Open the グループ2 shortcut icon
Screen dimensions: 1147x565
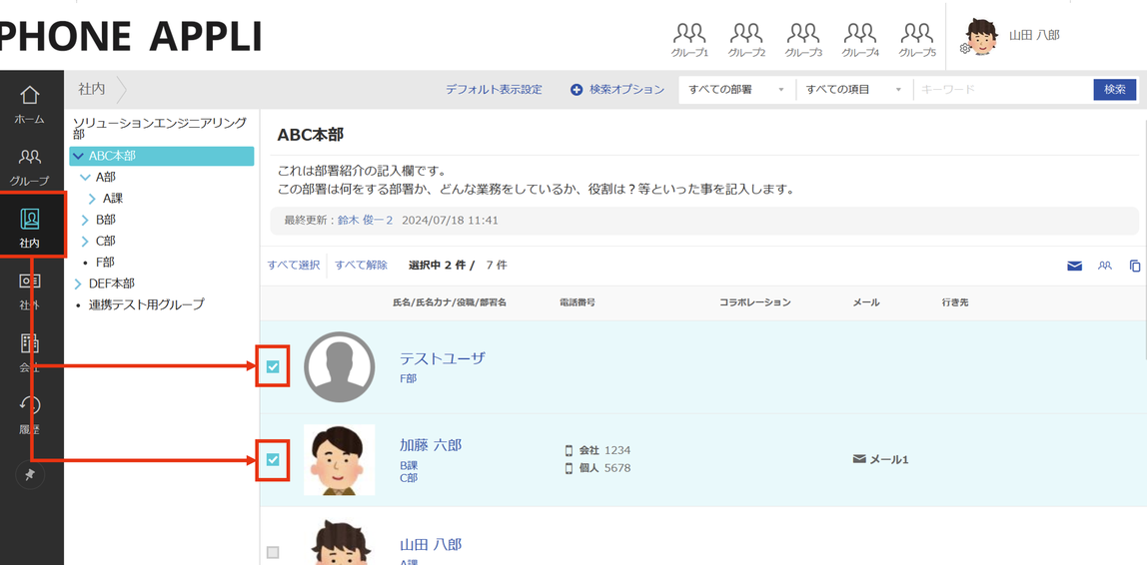tap(746, 40)
